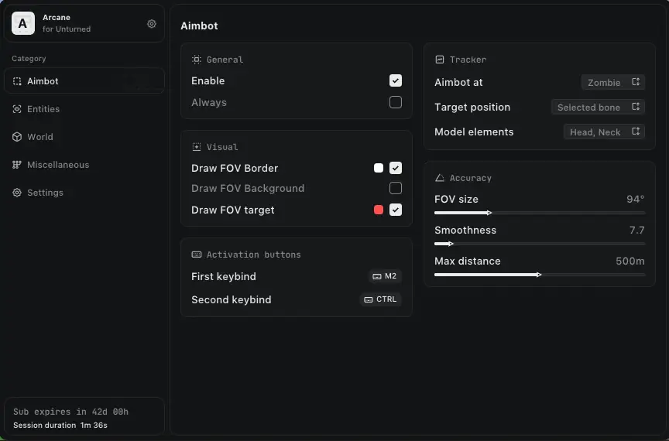The height and width of the screenshot is (441, 669).
Task: Switch to the Aimbot category
Action: click(84, 81)
